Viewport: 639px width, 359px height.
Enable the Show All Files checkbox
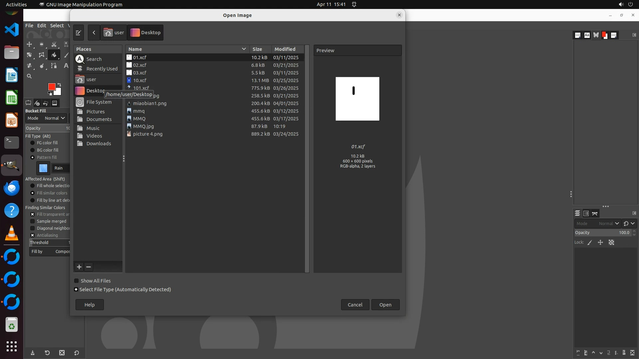point(77,281)
